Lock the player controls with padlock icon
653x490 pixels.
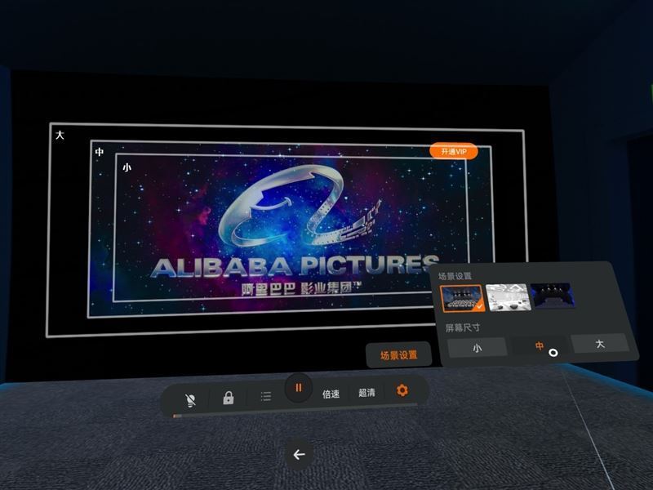point(229,398)
